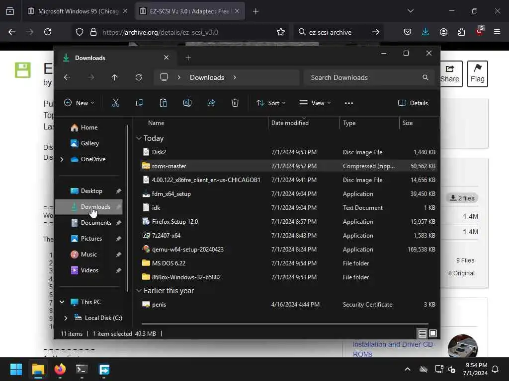Click the Copy icon in Explorer toolbar
This screenshot has width=509, height=381.
(140, 103)
